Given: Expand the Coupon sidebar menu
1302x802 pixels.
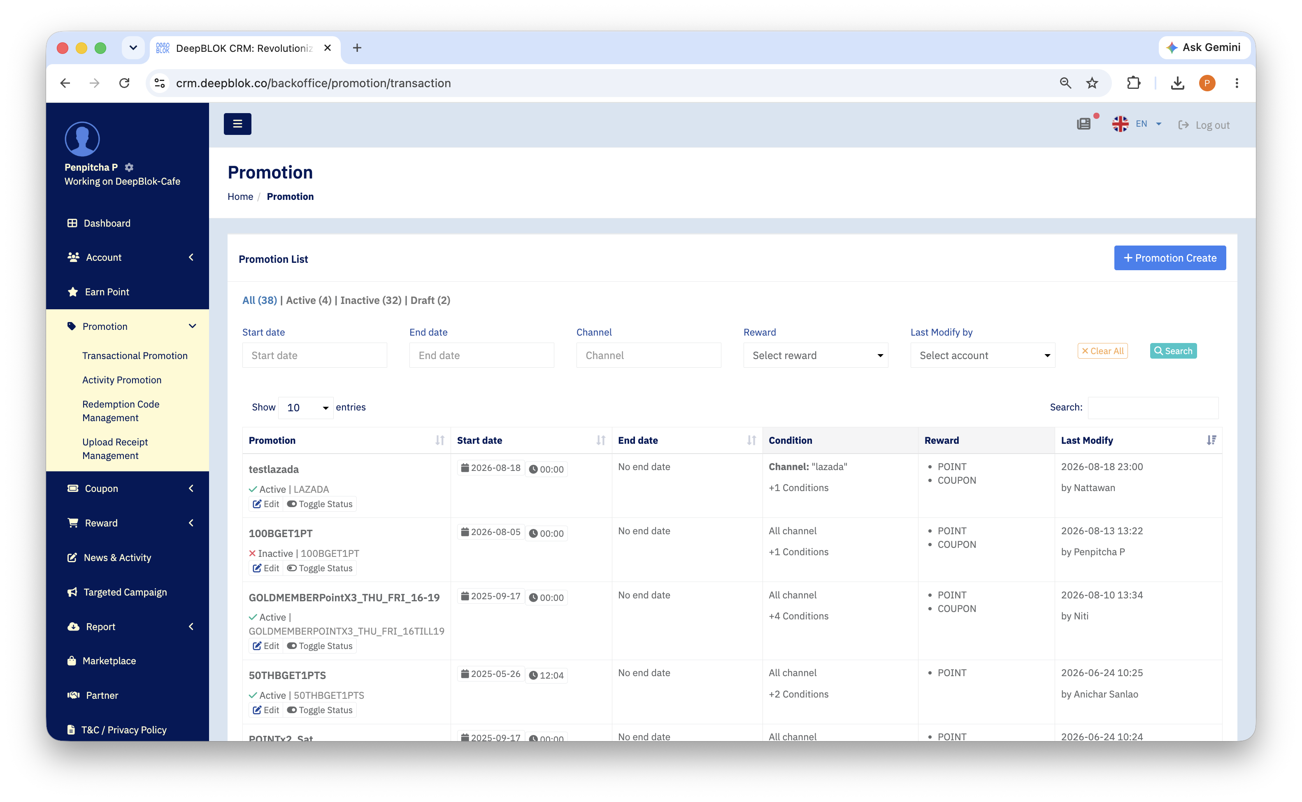Looking at the screenshot, I should click(127, 488).
